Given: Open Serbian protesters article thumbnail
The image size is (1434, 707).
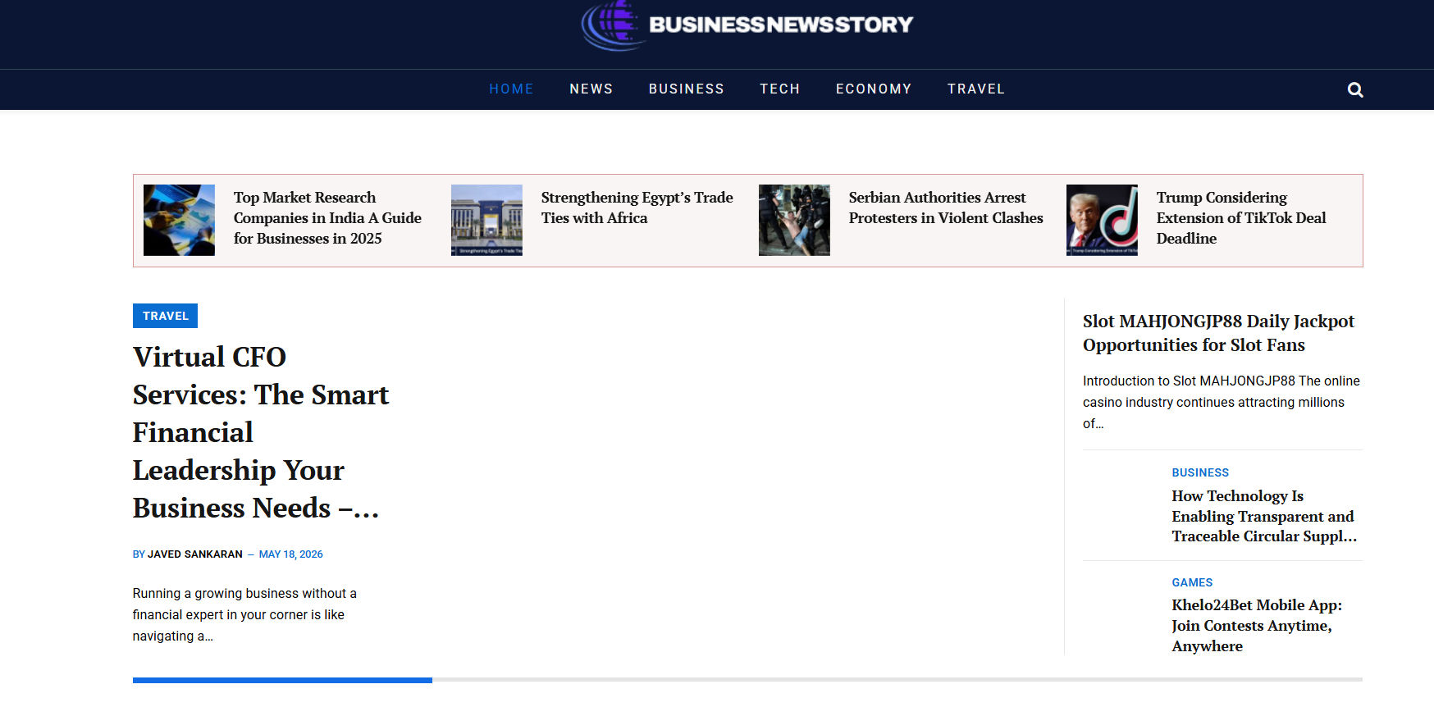Looking at the screenshot, I should point(794,220).
